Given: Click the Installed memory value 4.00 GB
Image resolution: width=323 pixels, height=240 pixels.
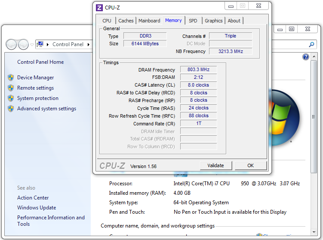Looking at the screenshot, I should (x=182, y=193).
